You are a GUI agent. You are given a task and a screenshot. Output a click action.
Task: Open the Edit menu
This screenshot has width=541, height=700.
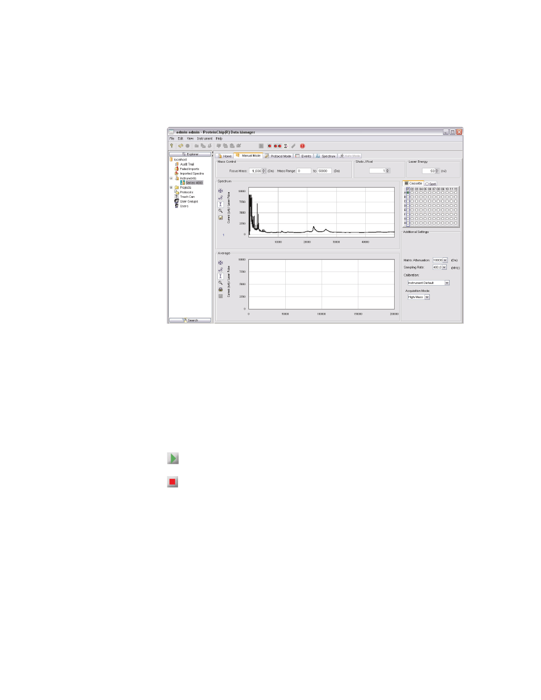pyautogui.click(x=180, y=138)
